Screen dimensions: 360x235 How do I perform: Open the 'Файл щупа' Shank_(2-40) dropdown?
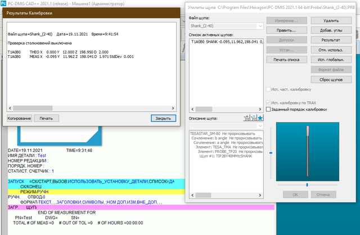[226, 26]
